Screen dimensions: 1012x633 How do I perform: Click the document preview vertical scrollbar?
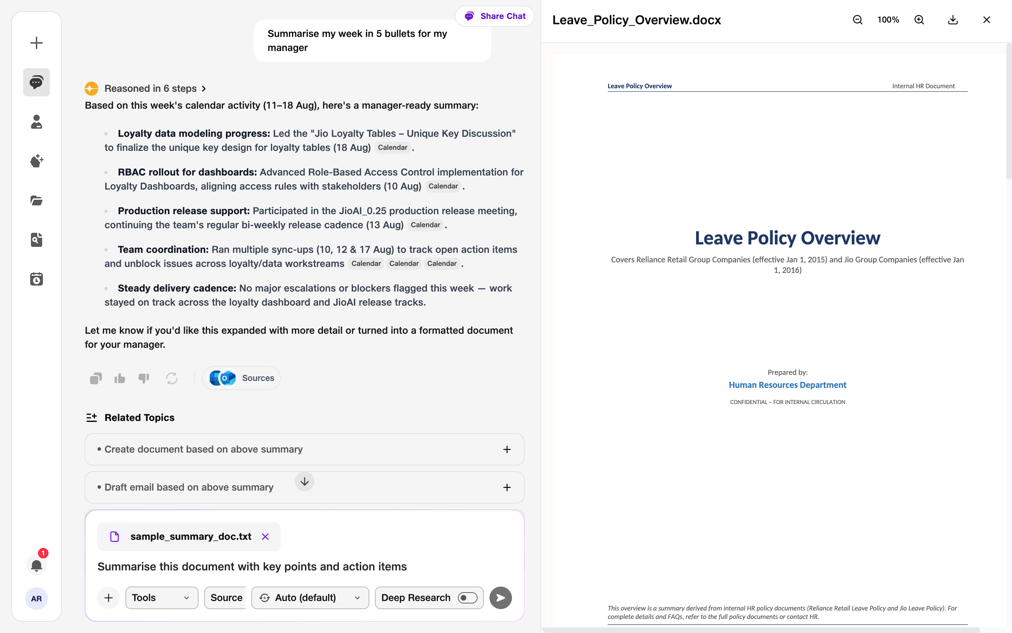(x=1008, y=112)
